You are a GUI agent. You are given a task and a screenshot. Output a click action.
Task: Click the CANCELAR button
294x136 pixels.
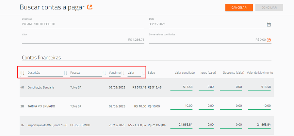[239, 8]
